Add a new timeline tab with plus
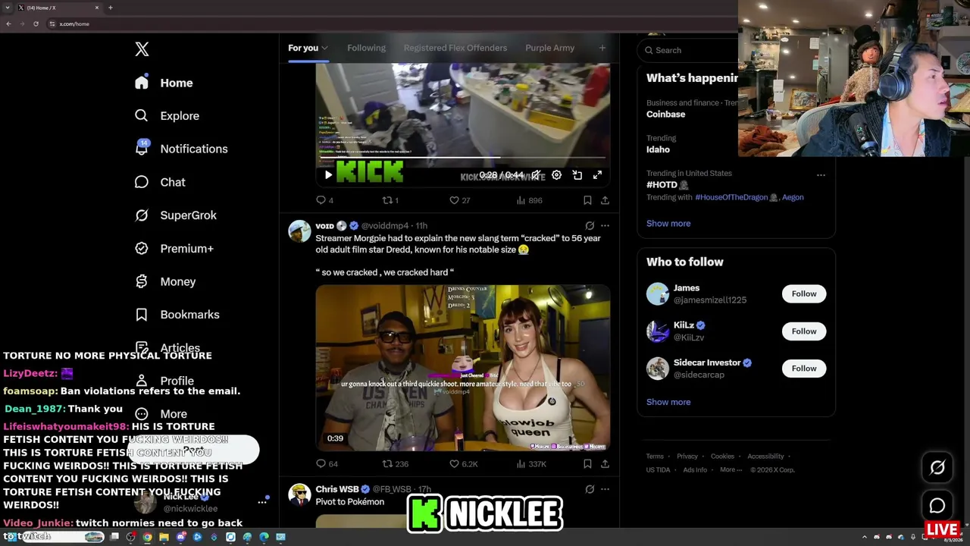This screenshot has height=546, width=970. (602, 48)
